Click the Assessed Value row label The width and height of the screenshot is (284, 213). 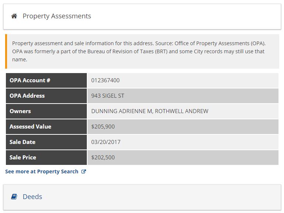click(46, 127)
